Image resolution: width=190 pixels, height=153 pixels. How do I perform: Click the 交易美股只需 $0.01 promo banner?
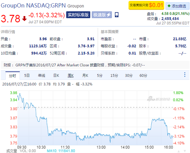(146, 5)
